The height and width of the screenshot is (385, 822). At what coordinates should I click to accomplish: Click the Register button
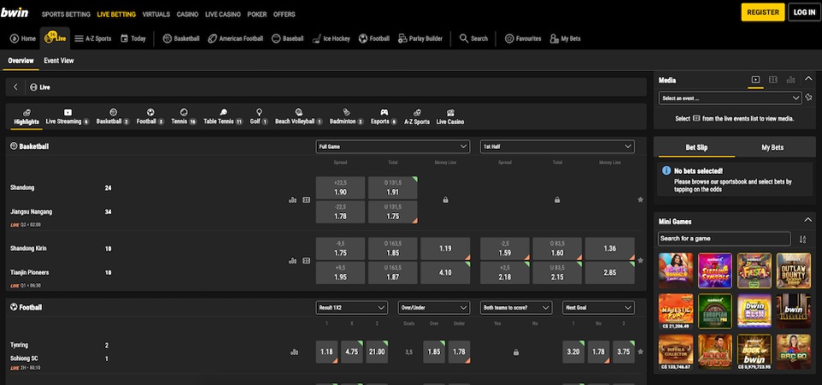[x=763, y=12]
